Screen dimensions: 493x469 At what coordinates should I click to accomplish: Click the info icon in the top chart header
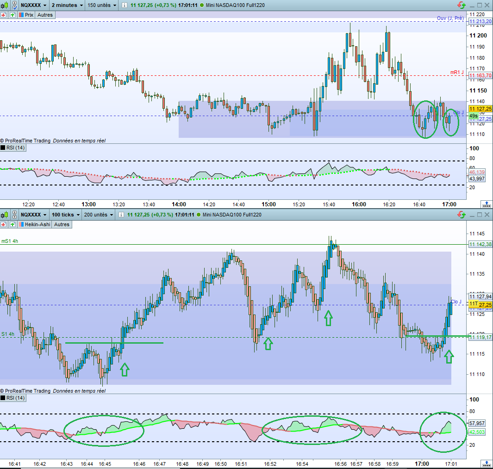[125, 5]
